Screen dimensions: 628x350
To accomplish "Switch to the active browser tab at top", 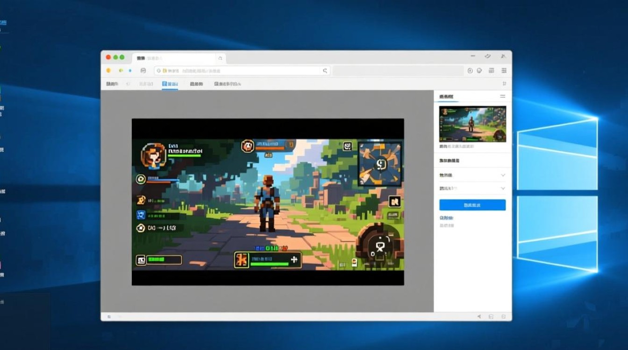I will coord(178,58).
